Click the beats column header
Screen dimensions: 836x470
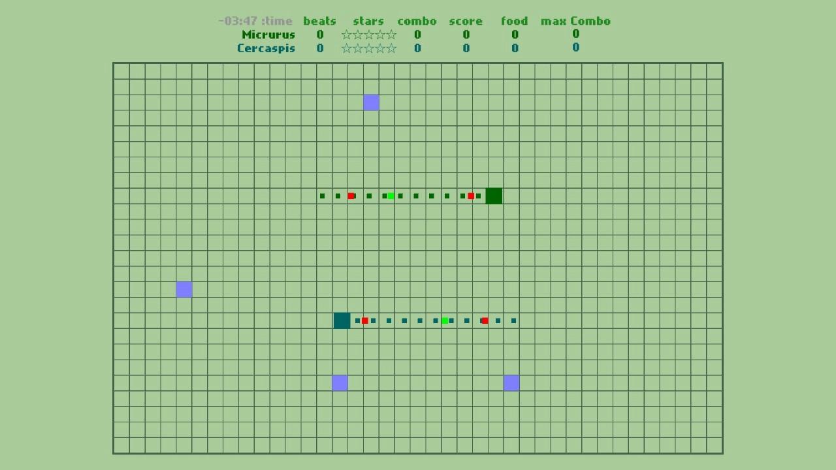(x=319, y=21)
